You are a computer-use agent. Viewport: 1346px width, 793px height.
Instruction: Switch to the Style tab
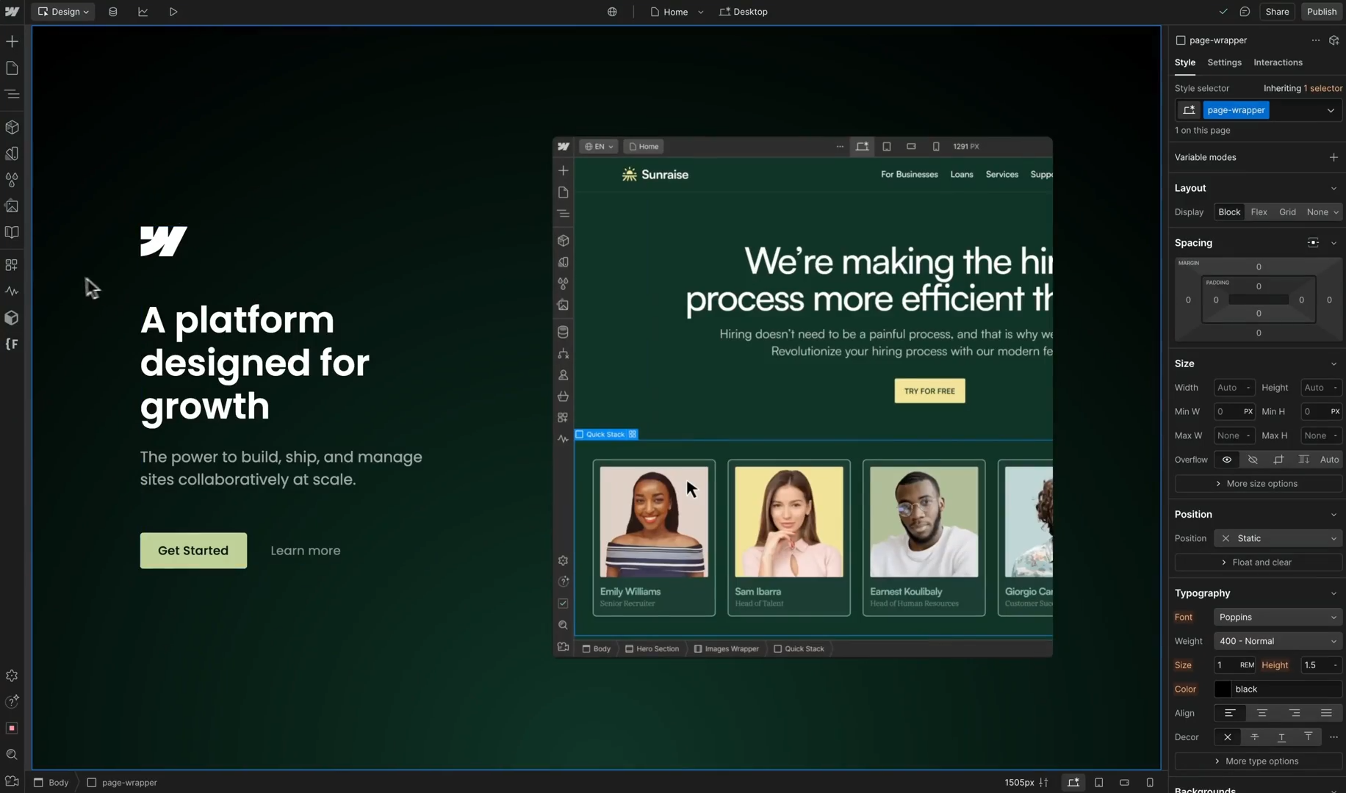coord(1184,62)
